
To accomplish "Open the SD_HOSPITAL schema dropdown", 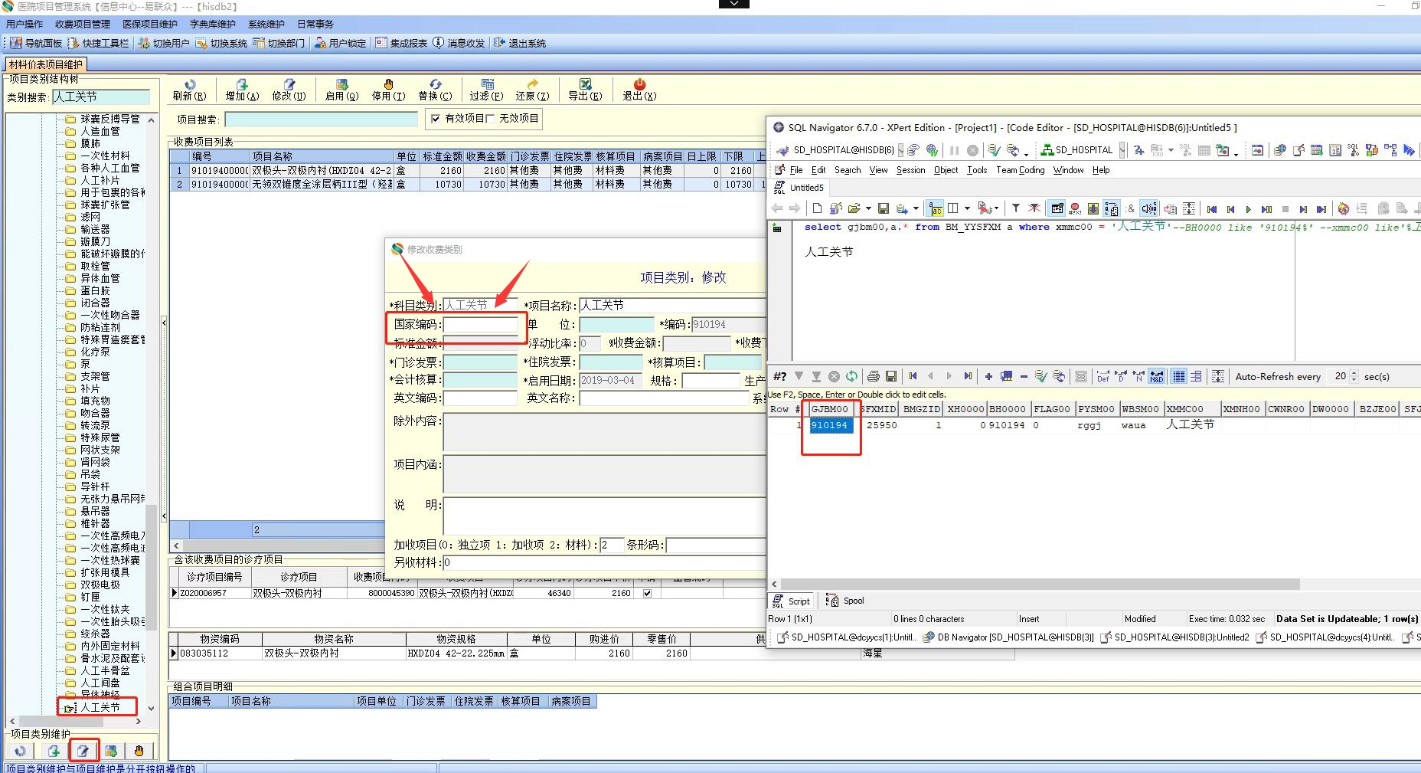I will point(1122,150).
